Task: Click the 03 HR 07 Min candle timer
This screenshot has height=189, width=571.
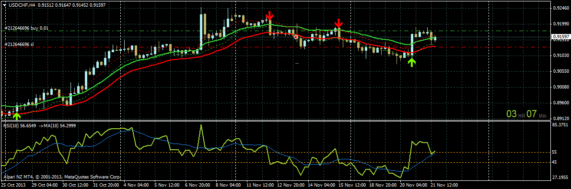Action: pyautogui.click(x=526, y=114)
